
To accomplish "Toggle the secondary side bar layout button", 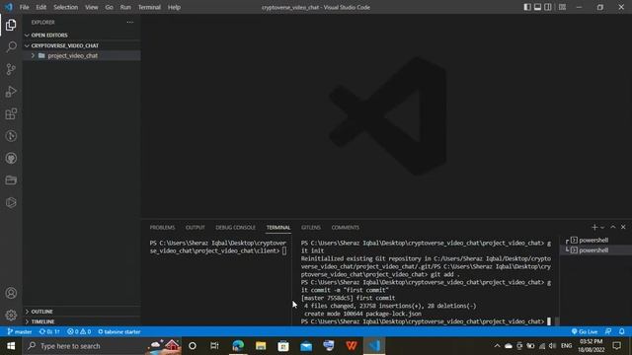I will point(548,7).
